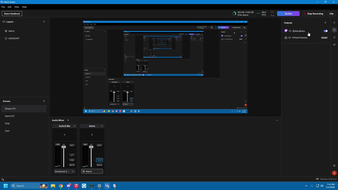Image resolution: width=338 pixels, height=190 pixels.
Task: Click the Go live button
Action: (288, 14)
